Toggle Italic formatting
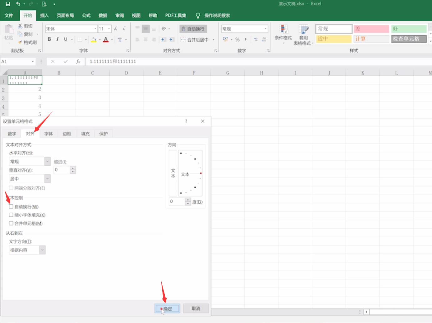Viewport: 432px width, 323px height. pyautogui.click(x=57, y=39)
